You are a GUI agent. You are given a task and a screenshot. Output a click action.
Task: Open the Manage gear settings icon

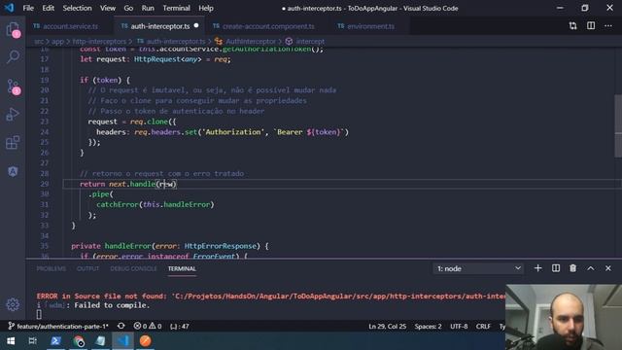(13, 304)
